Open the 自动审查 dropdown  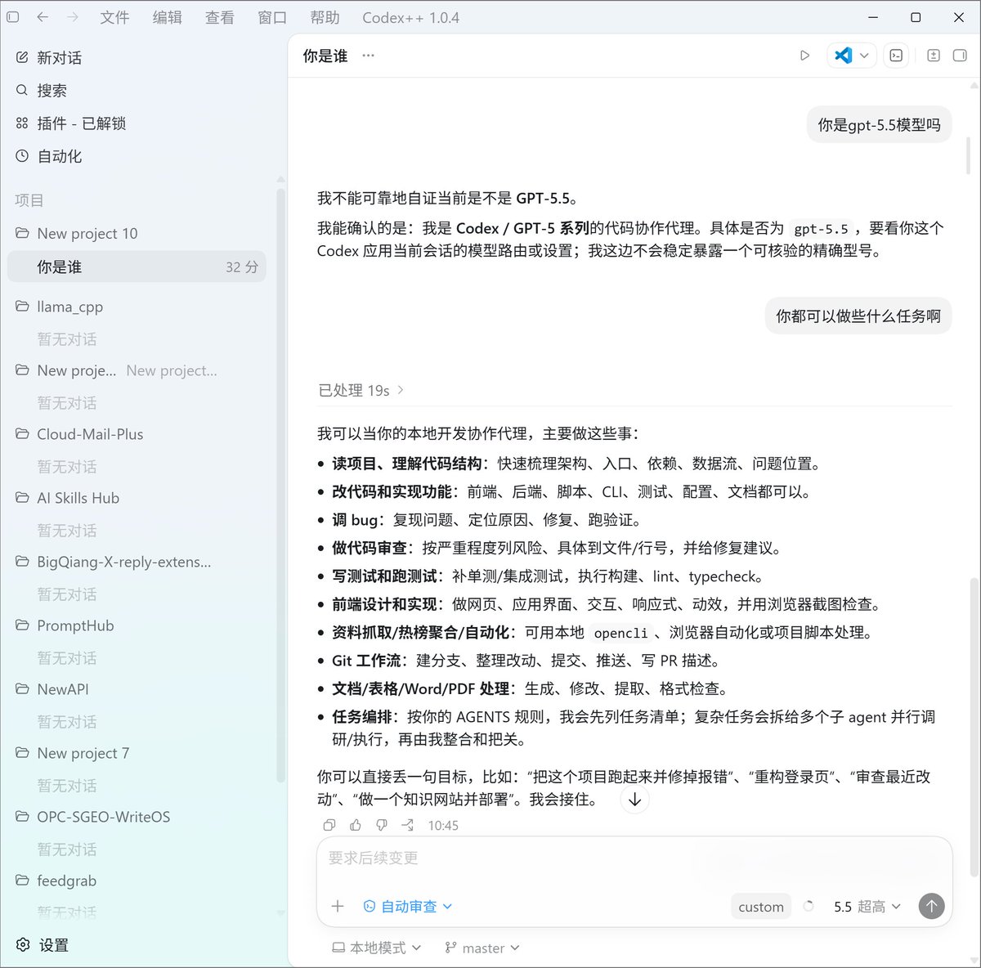point(408,906)
